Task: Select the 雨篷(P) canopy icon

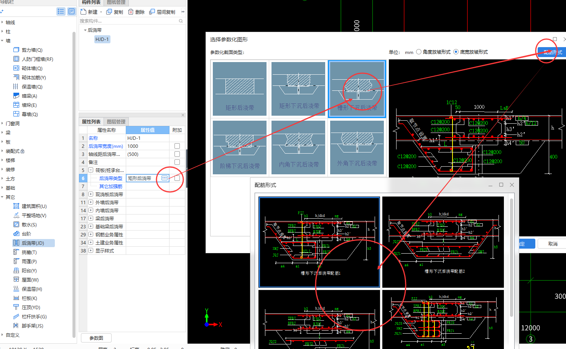Action: (16, 261)
